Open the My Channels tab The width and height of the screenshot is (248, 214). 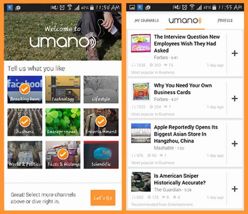click(x=147, y=20)
